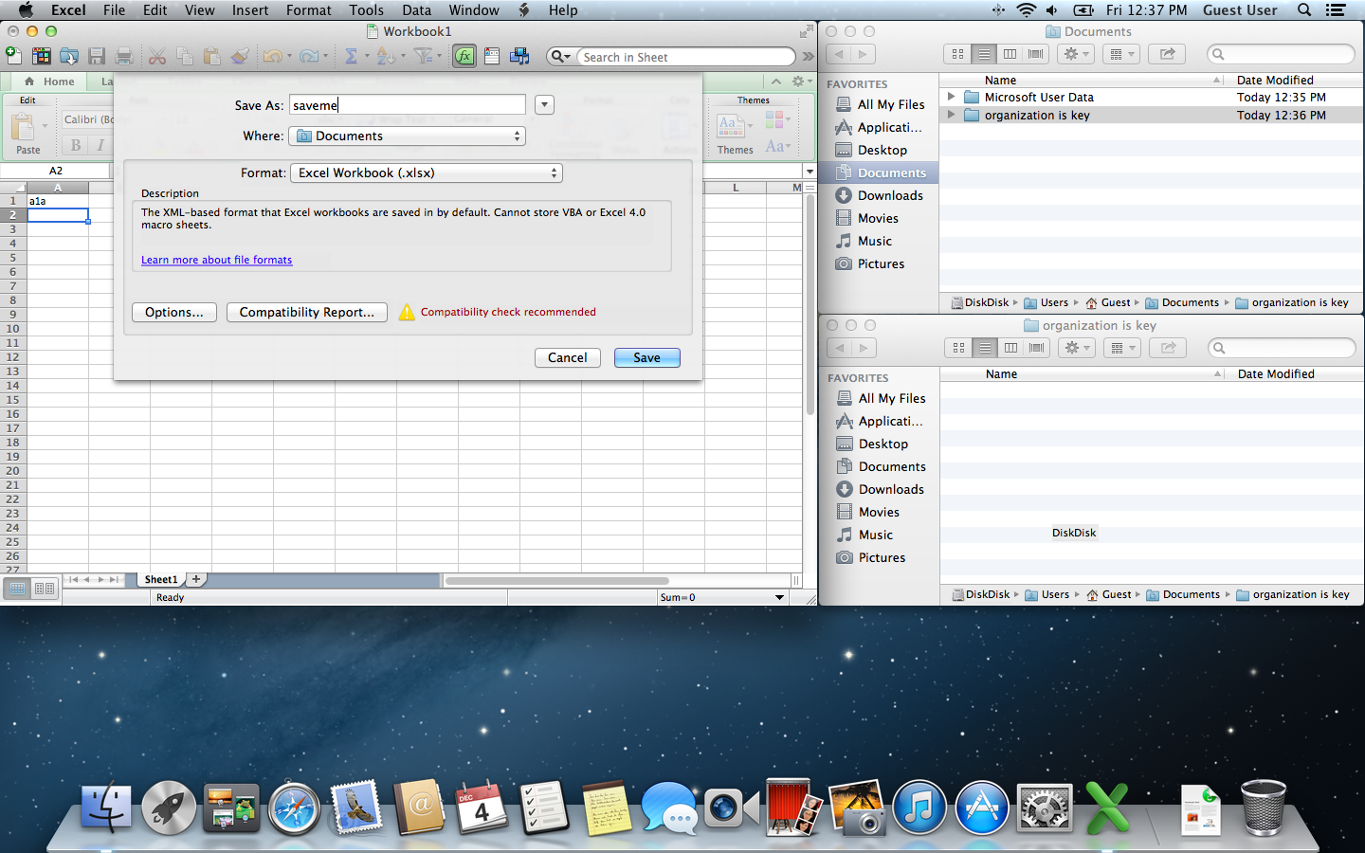
Task: Click the Options... button
Action: 174,312
